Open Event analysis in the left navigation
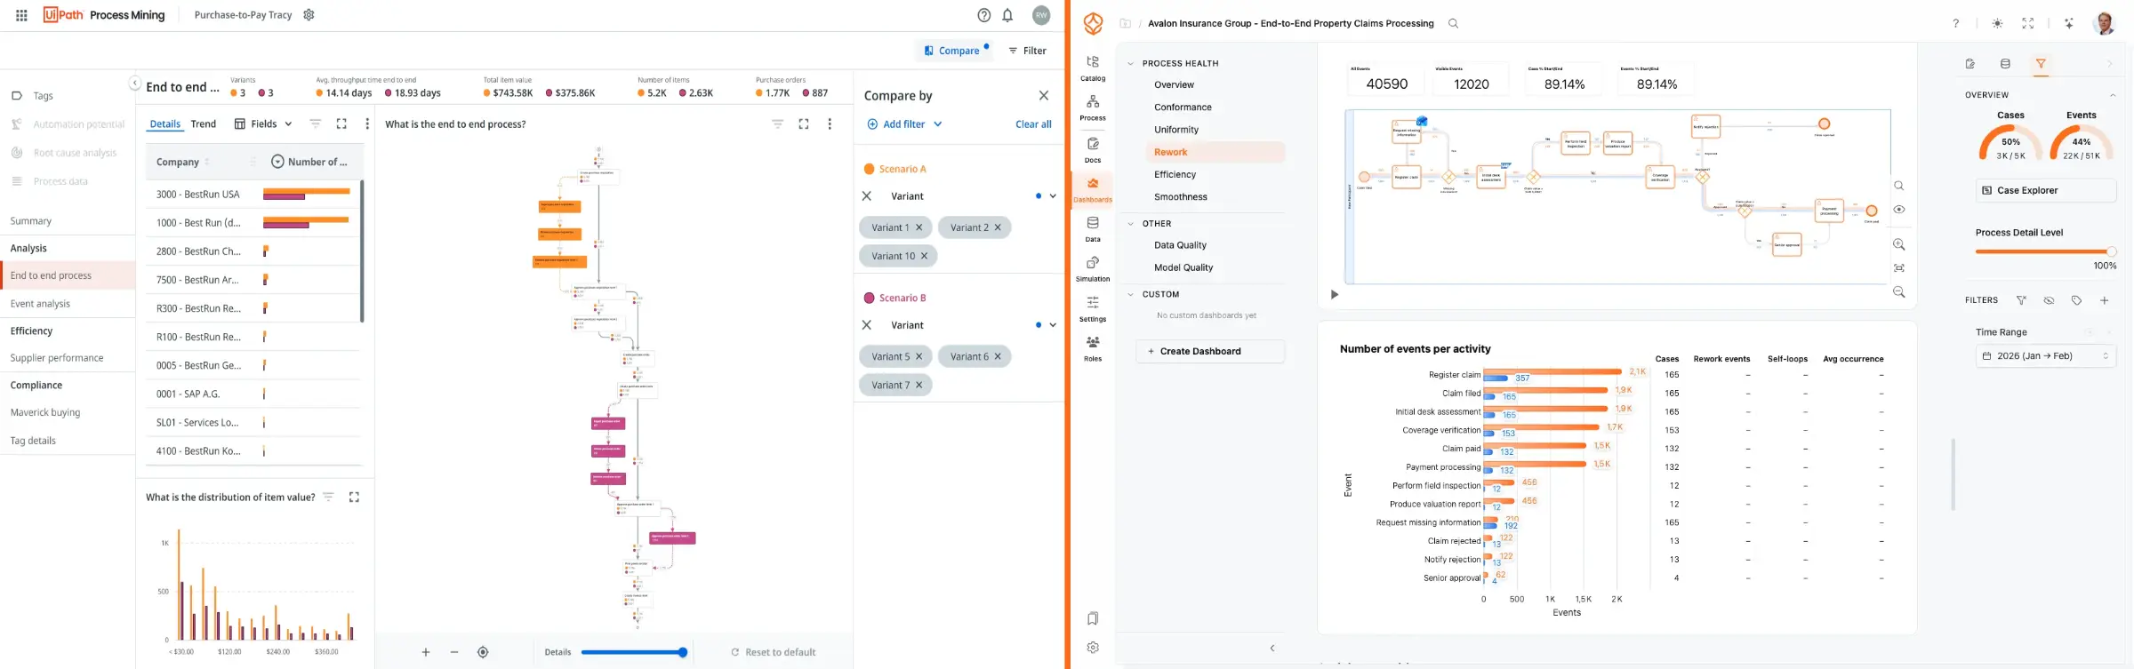This screenshot has height=669, width=2134. tap(40, 304)
